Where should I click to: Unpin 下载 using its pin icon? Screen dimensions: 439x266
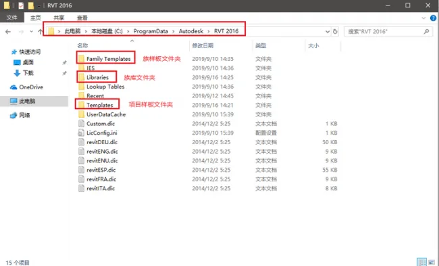click(64, 73)
